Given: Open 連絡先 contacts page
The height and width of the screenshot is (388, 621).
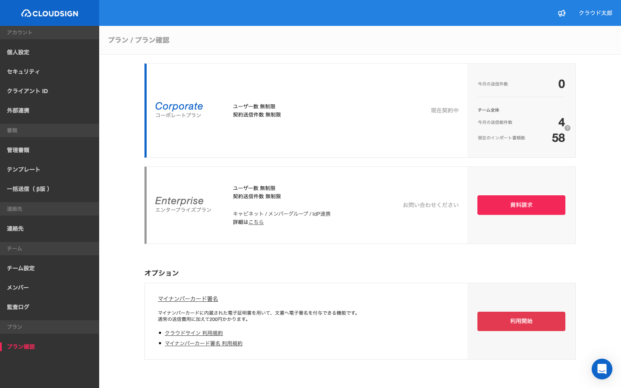Looking at the screenshot, I should [x=50, y=228].
